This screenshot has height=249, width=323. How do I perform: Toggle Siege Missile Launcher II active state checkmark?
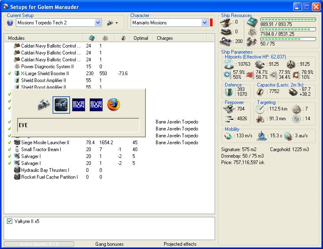pos(9,143)
